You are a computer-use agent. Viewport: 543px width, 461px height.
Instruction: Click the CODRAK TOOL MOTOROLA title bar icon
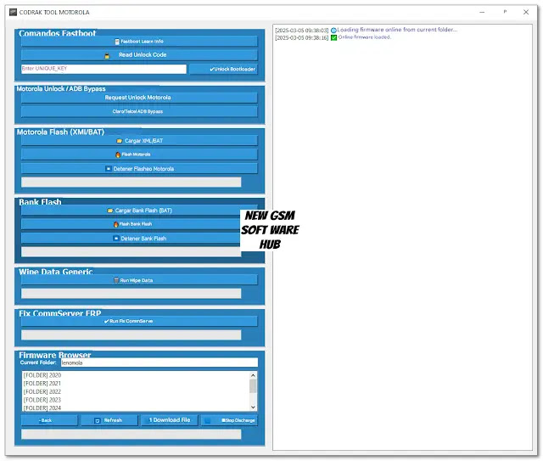coord(14,12)
